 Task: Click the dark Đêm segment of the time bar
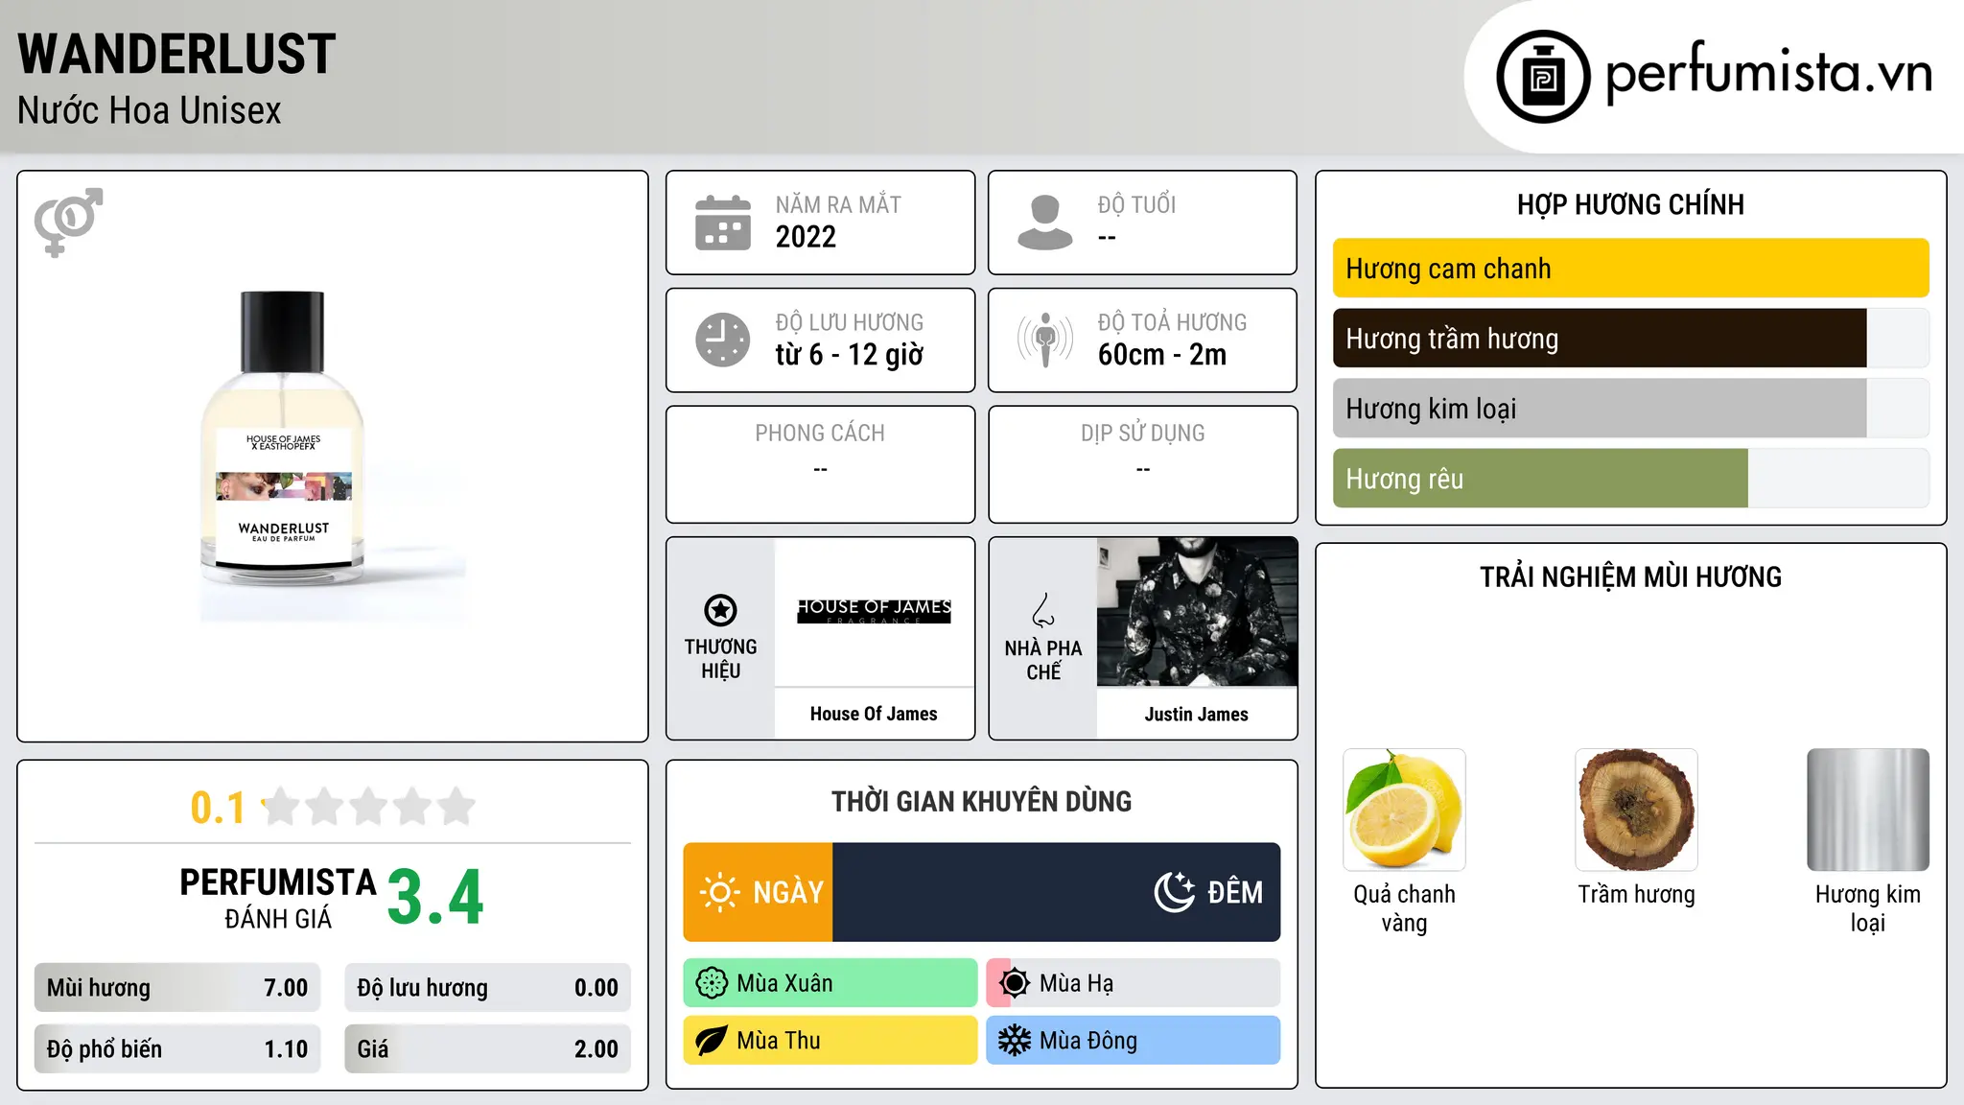point(1057,892)
